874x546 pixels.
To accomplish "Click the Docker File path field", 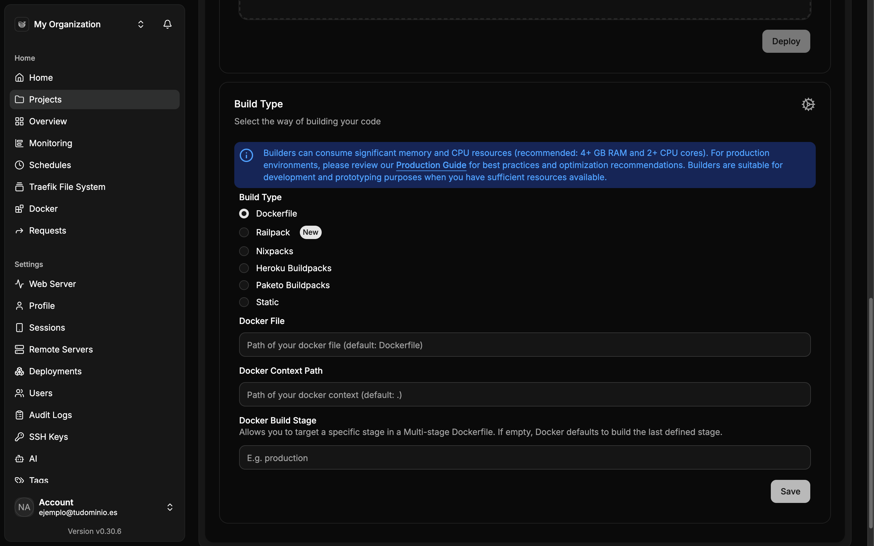I will coord(525,345).
